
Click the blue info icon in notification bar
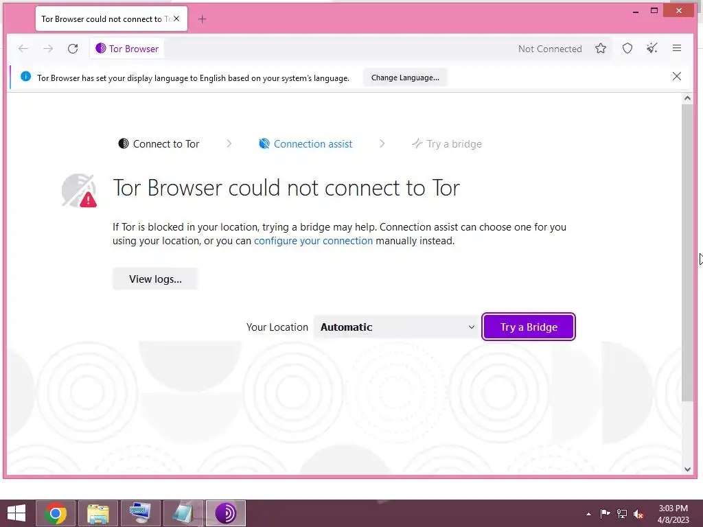(x=26, y=77)
